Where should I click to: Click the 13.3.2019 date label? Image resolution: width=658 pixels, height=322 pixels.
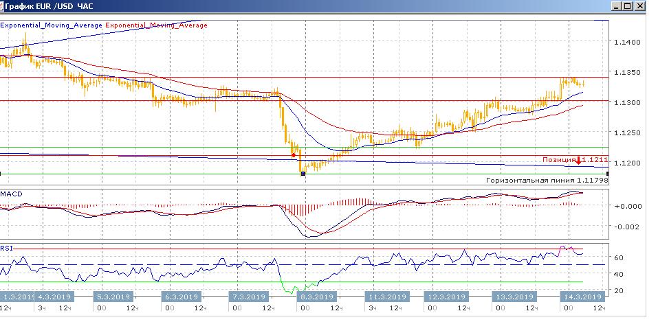pyautogui.click(x=514, y=297)
